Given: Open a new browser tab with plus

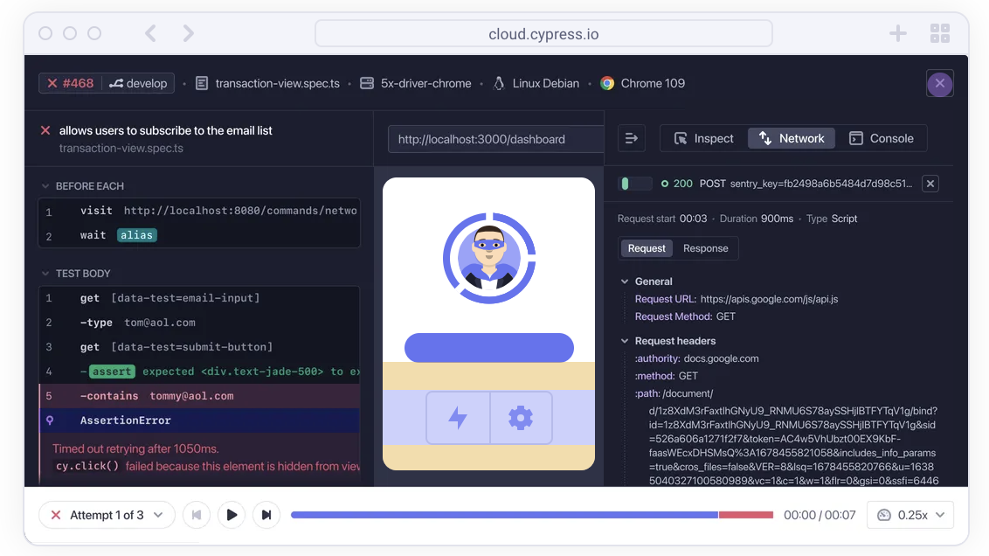Looking at the screenshot, I should 898,33.
